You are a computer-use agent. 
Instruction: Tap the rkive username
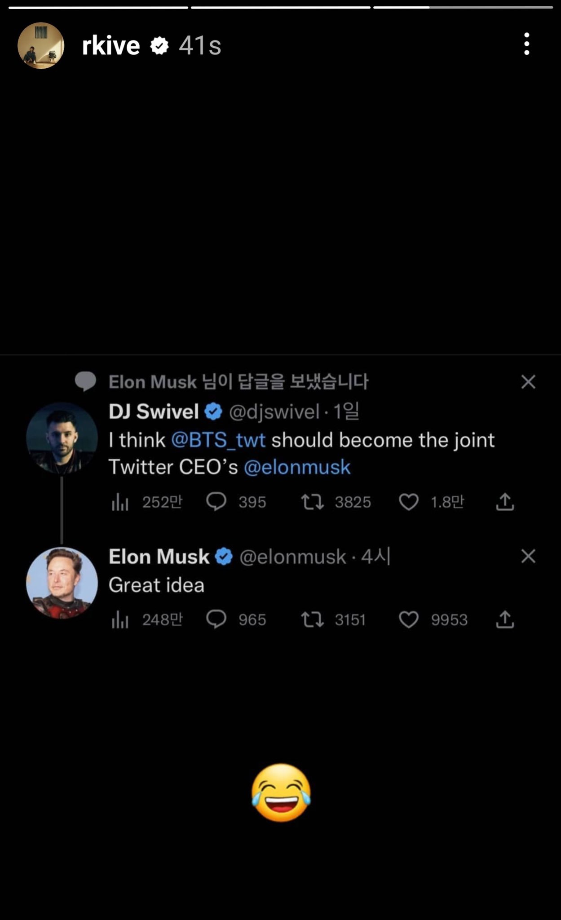[x=111, y=45]
